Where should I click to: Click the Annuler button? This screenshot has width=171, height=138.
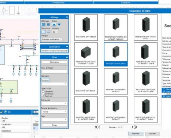point(152,134)
